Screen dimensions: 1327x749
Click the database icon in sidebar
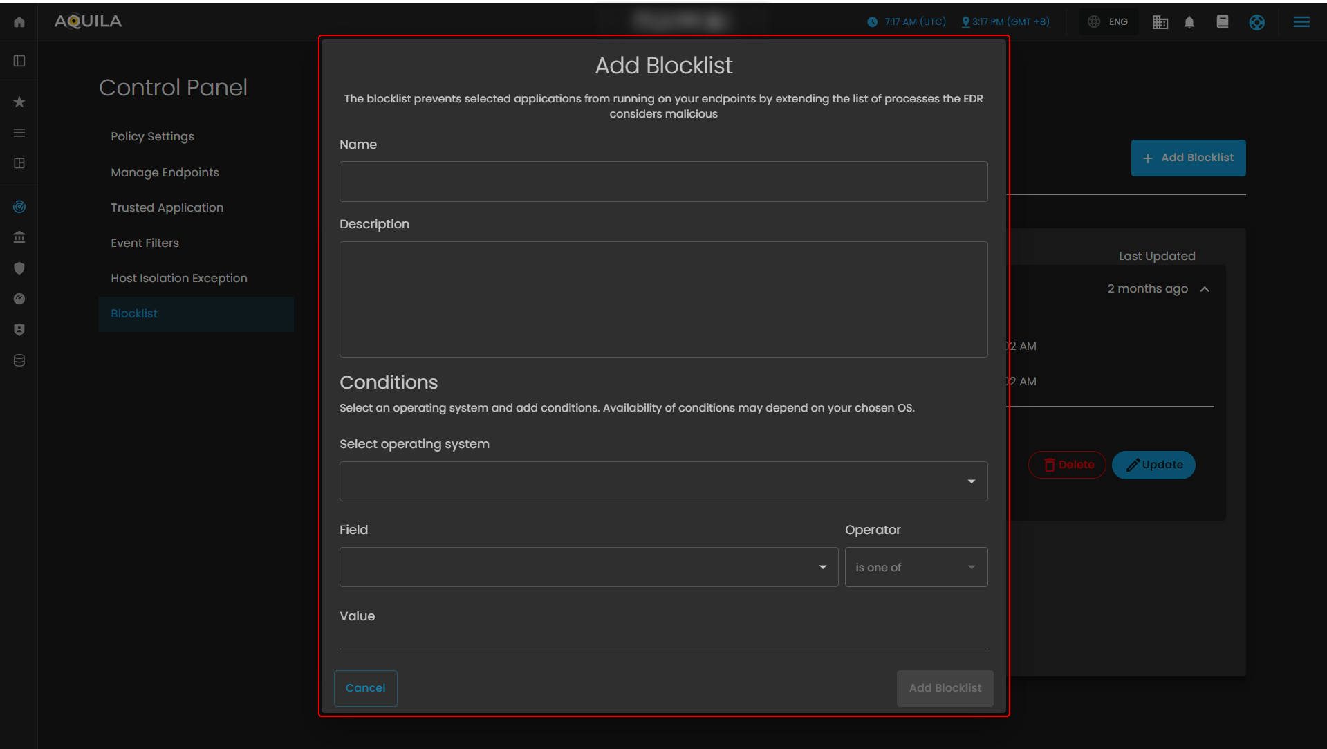pyautogui.click(x=19, y=360)
